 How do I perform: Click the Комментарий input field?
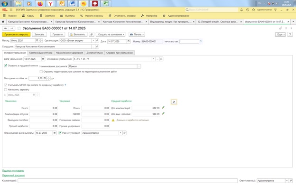[128, 181]
